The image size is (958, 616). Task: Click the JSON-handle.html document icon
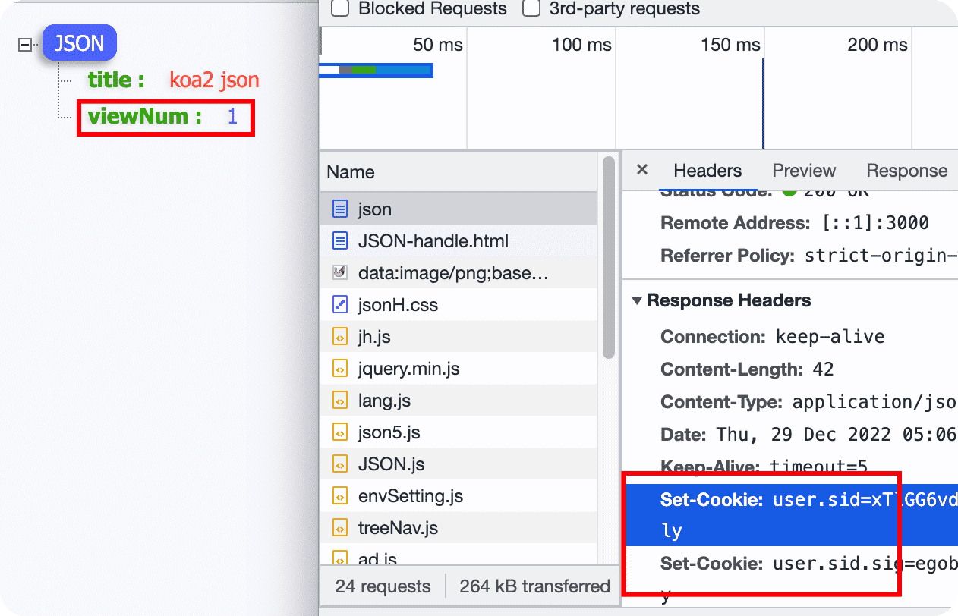pos(340,241)
